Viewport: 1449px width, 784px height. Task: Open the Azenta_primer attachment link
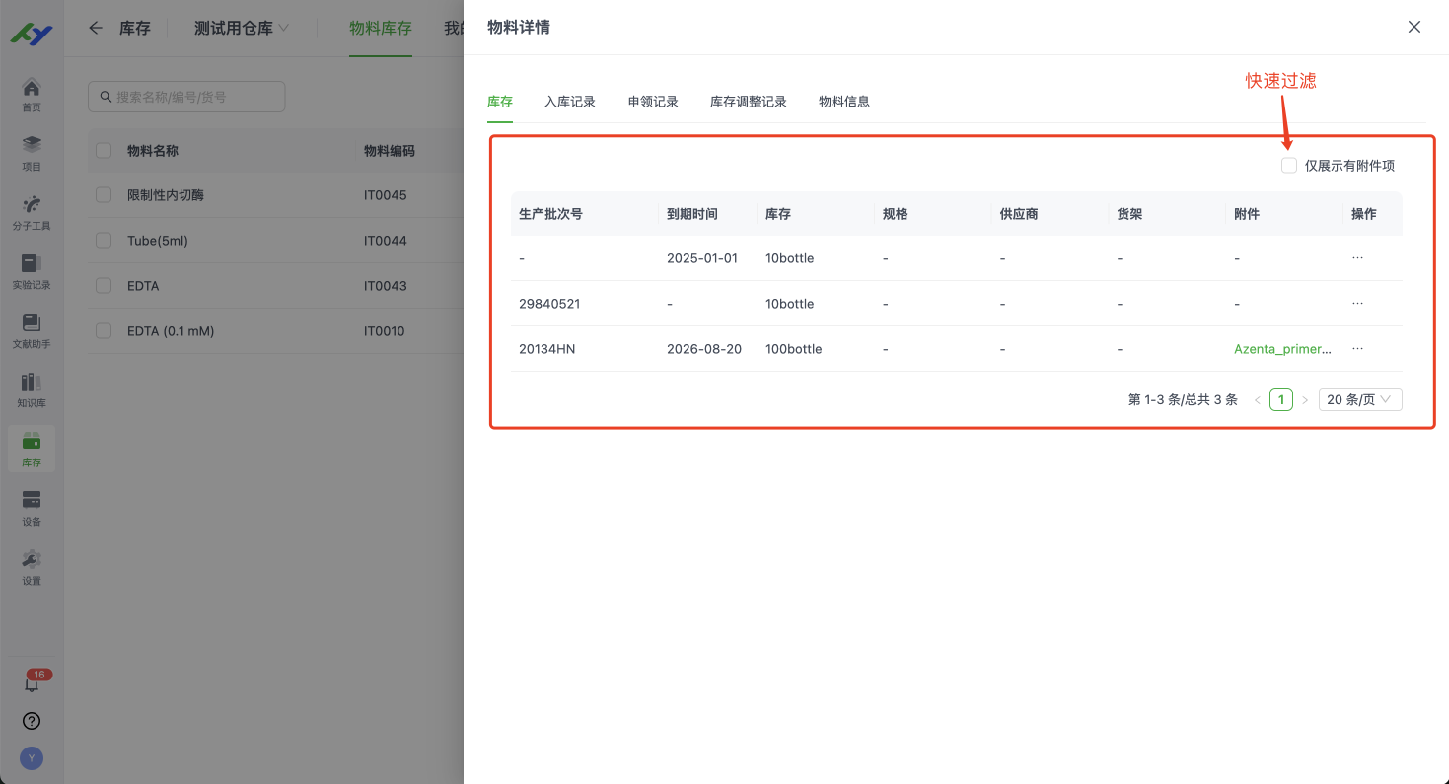pos(1283,348)
